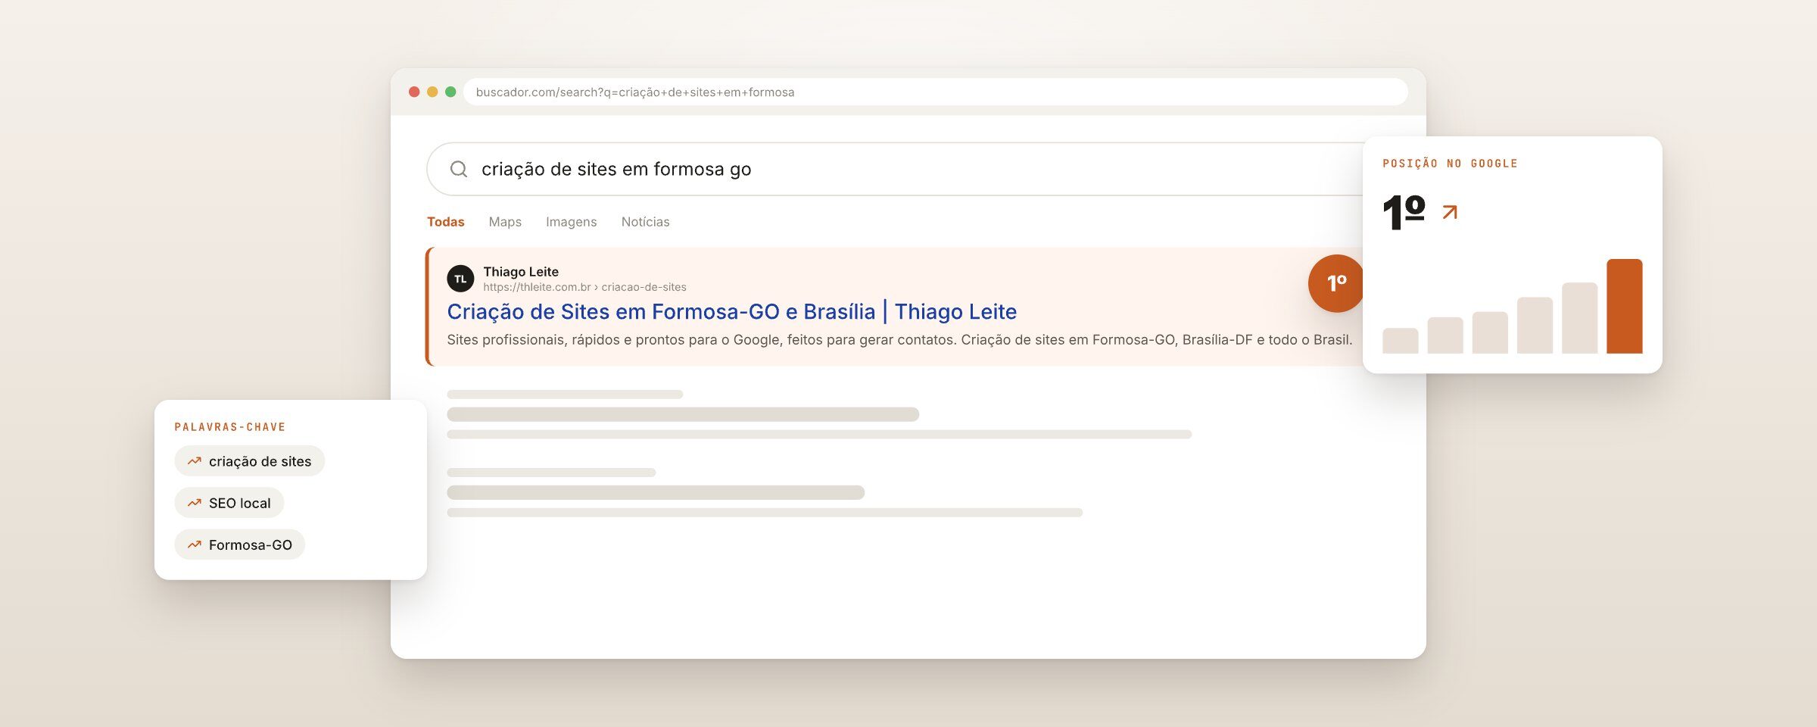
Task: Click trend icon in SEO local chip
Action: [x=195, y=502]
